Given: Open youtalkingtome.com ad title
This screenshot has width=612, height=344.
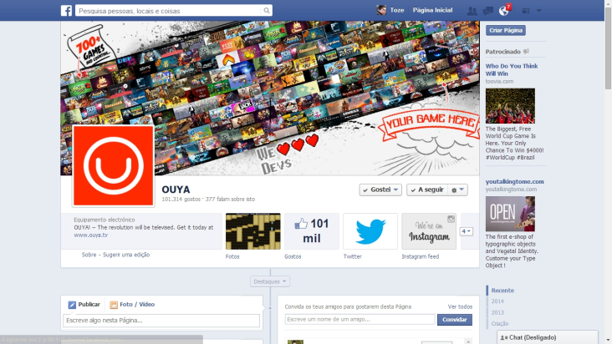Looking at the screenshot, I should pyautogui.click(x=514, y=181).
